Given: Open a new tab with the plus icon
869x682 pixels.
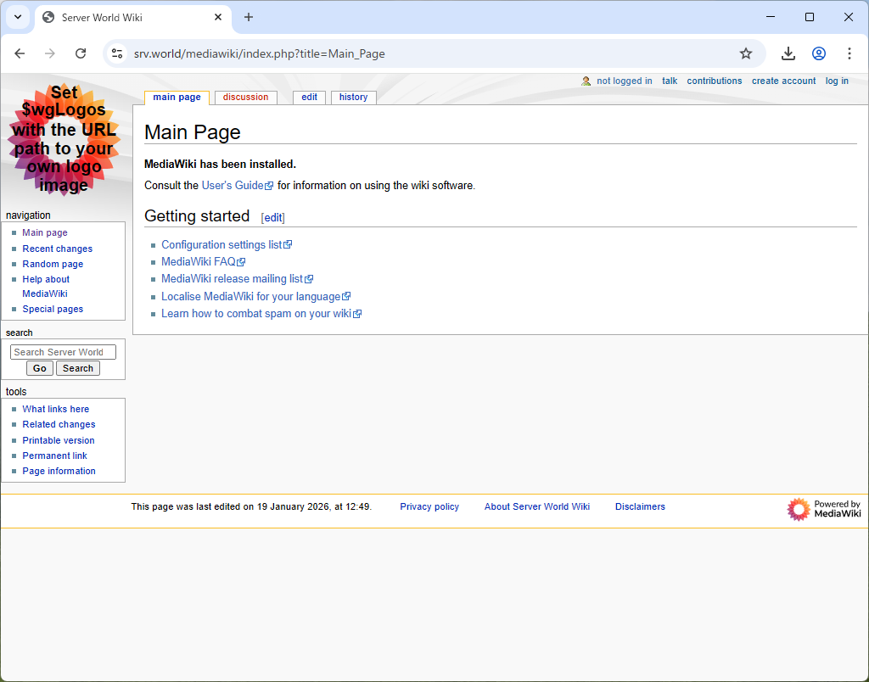Looking at the screenshot, I should 249,17.
